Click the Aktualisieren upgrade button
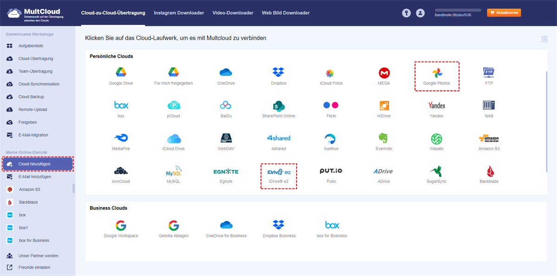This screenshot has height=276, width=557. coord(504,13)
